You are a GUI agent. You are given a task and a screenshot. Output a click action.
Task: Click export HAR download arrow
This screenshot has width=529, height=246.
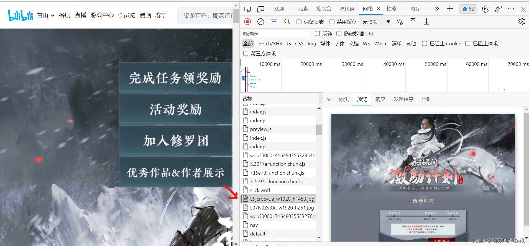[x=426, y=22]
